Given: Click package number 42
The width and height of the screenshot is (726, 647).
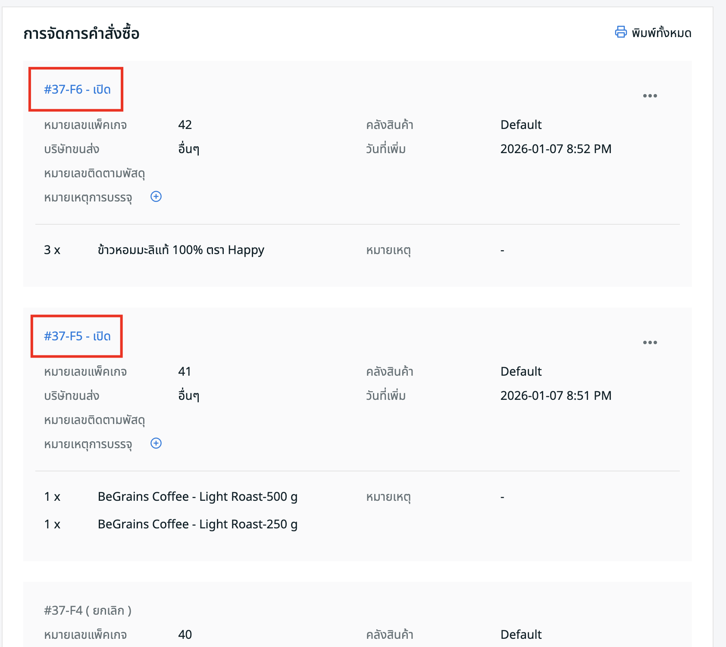Looking at the screenshot, I should (185, 125).
